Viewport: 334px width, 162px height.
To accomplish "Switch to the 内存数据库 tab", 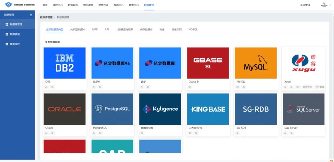I will pyautogui.click(x=146, y=30).
